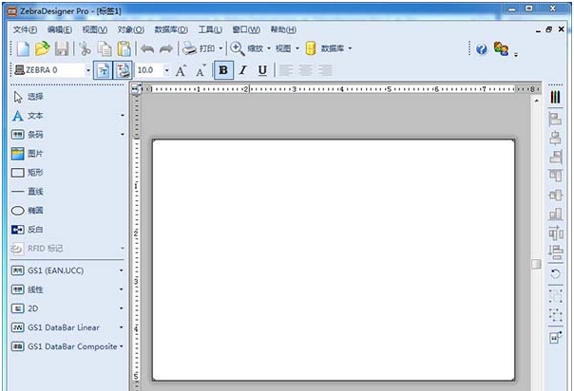Copy the selected object

(105, 48)
